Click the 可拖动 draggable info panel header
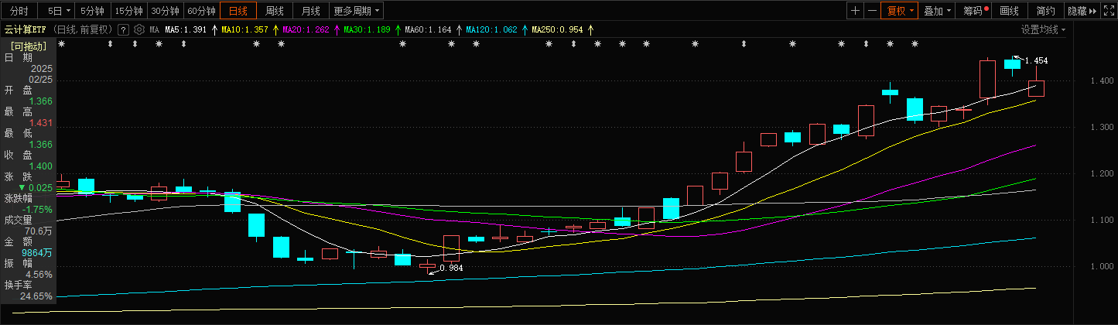1118x325 pixels. 29,46
